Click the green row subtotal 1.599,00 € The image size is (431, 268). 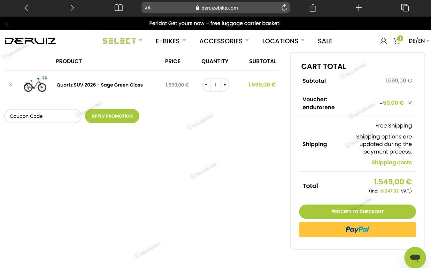262,85
